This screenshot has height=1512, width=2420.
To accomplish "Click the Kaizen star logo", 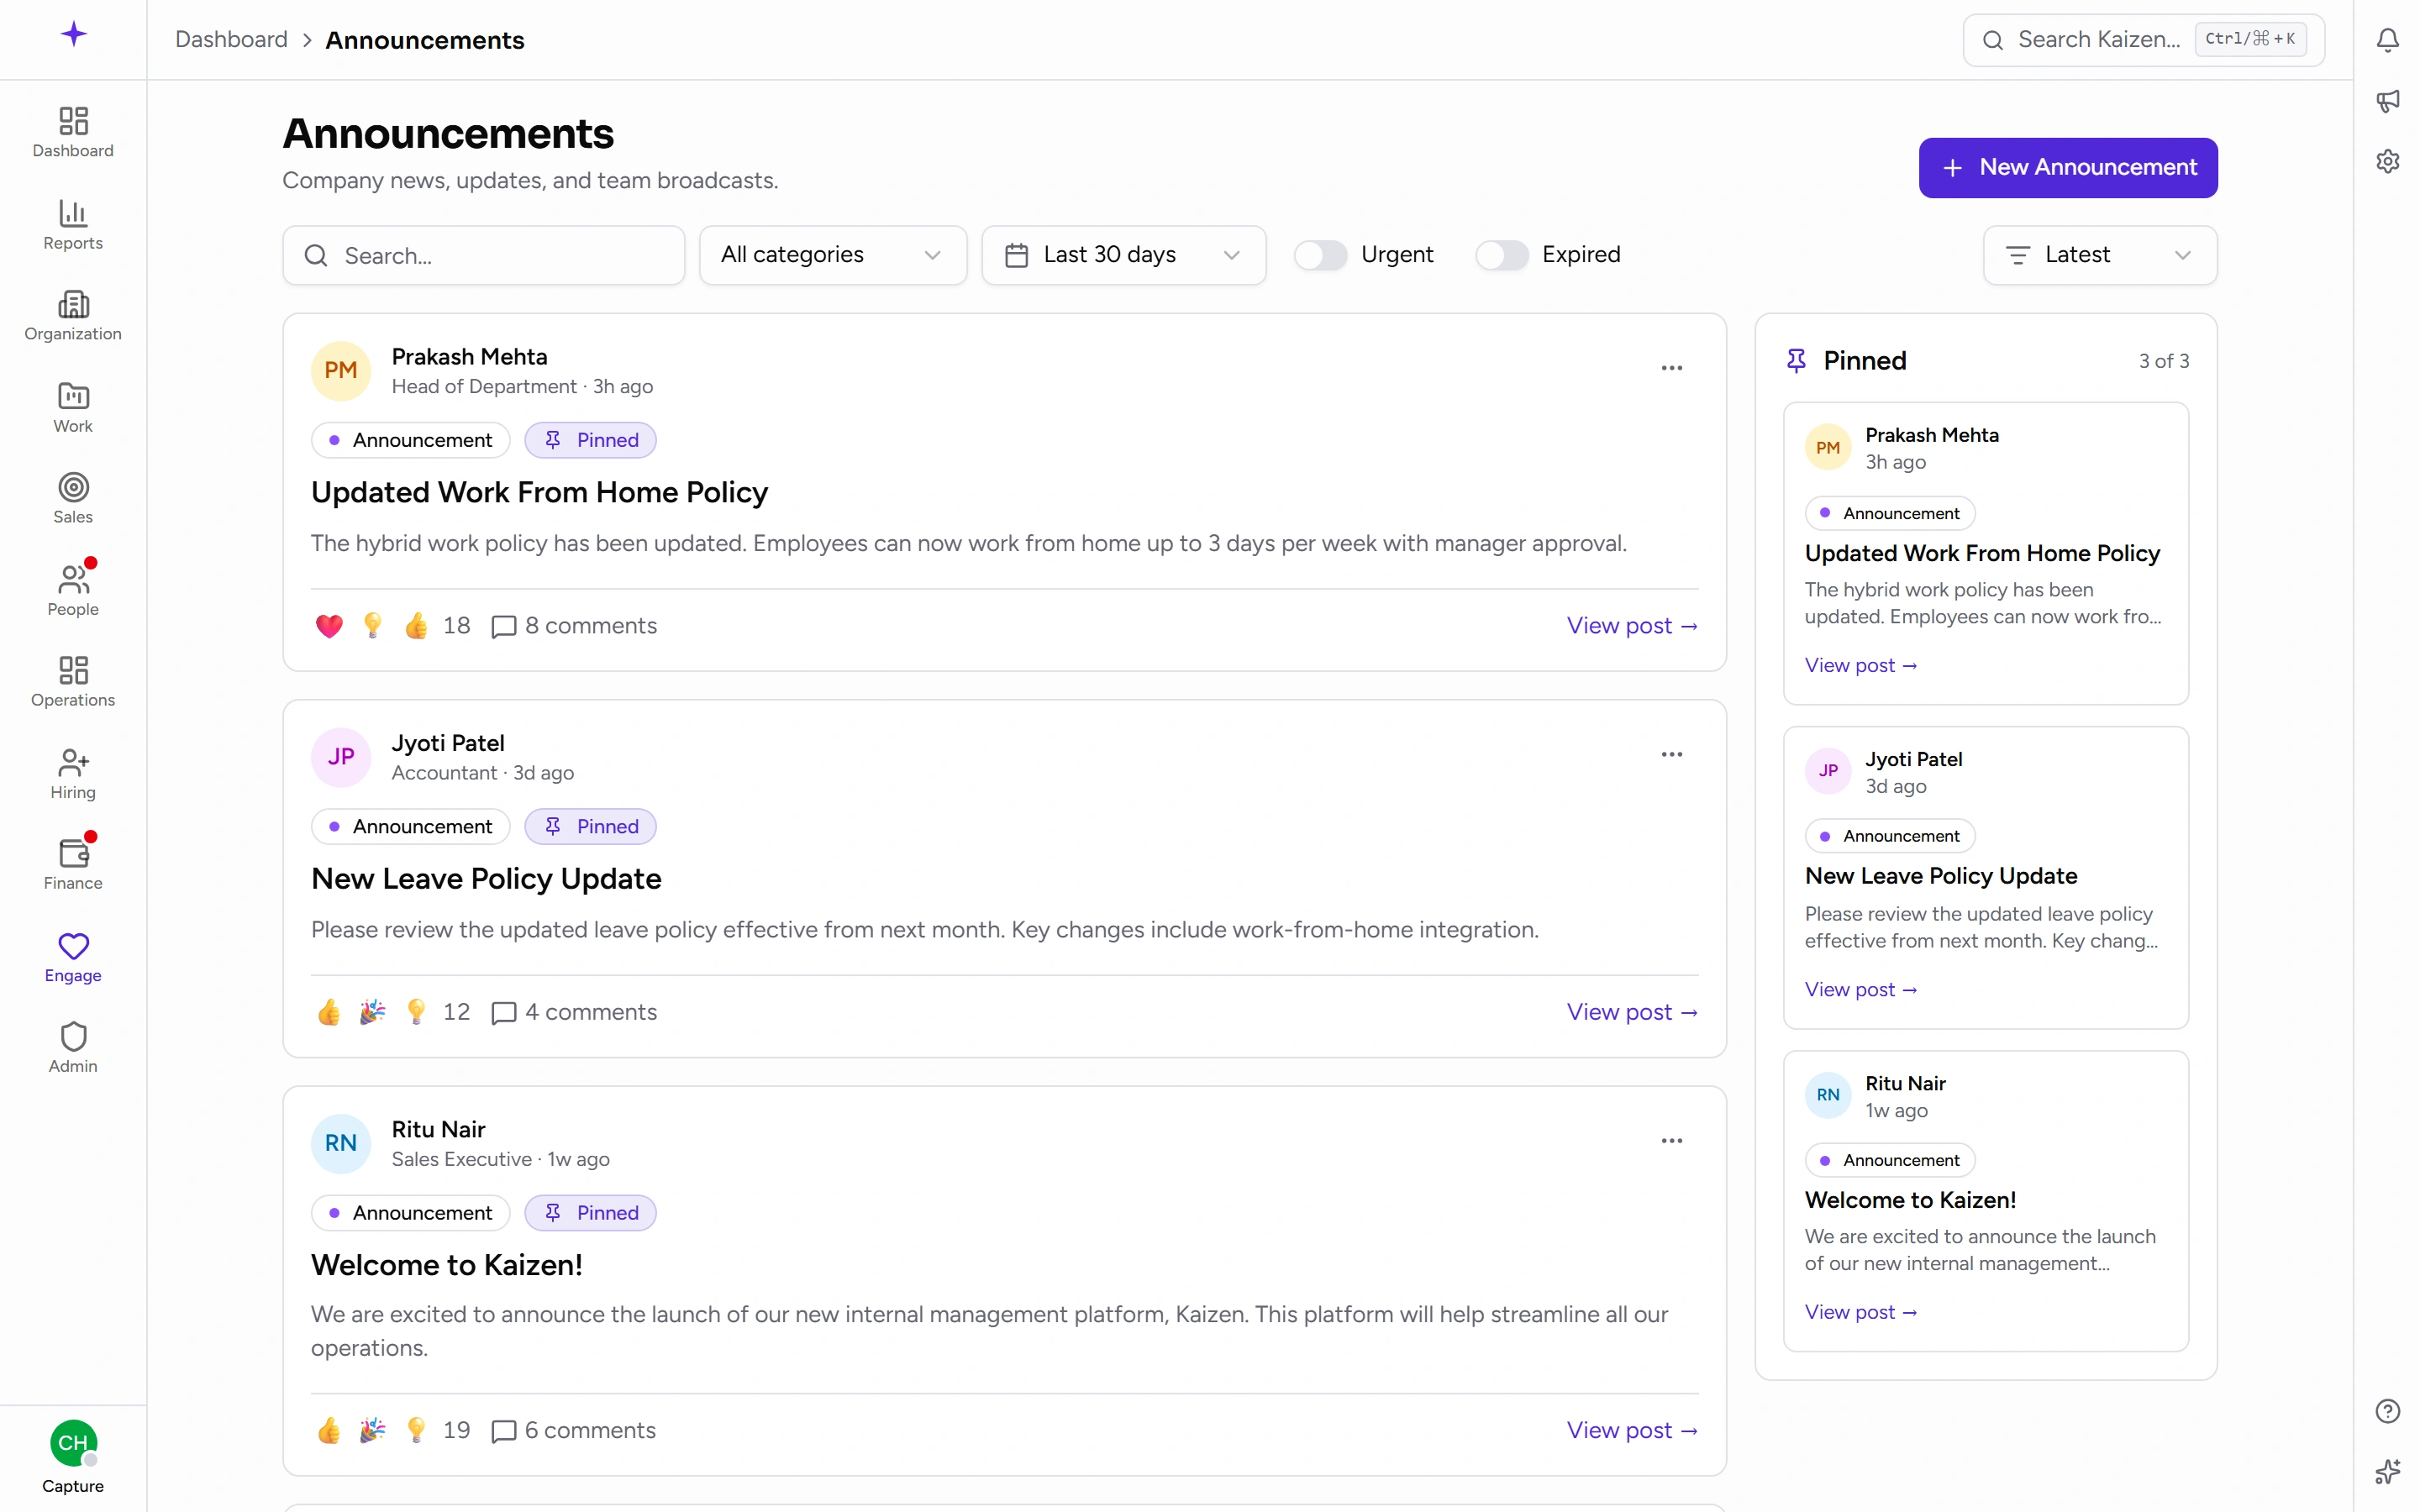I will (73, 35).
